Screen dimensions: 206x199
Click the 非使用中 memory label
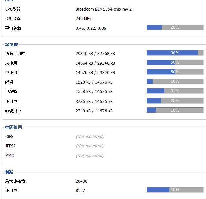[x=13, y=111]
